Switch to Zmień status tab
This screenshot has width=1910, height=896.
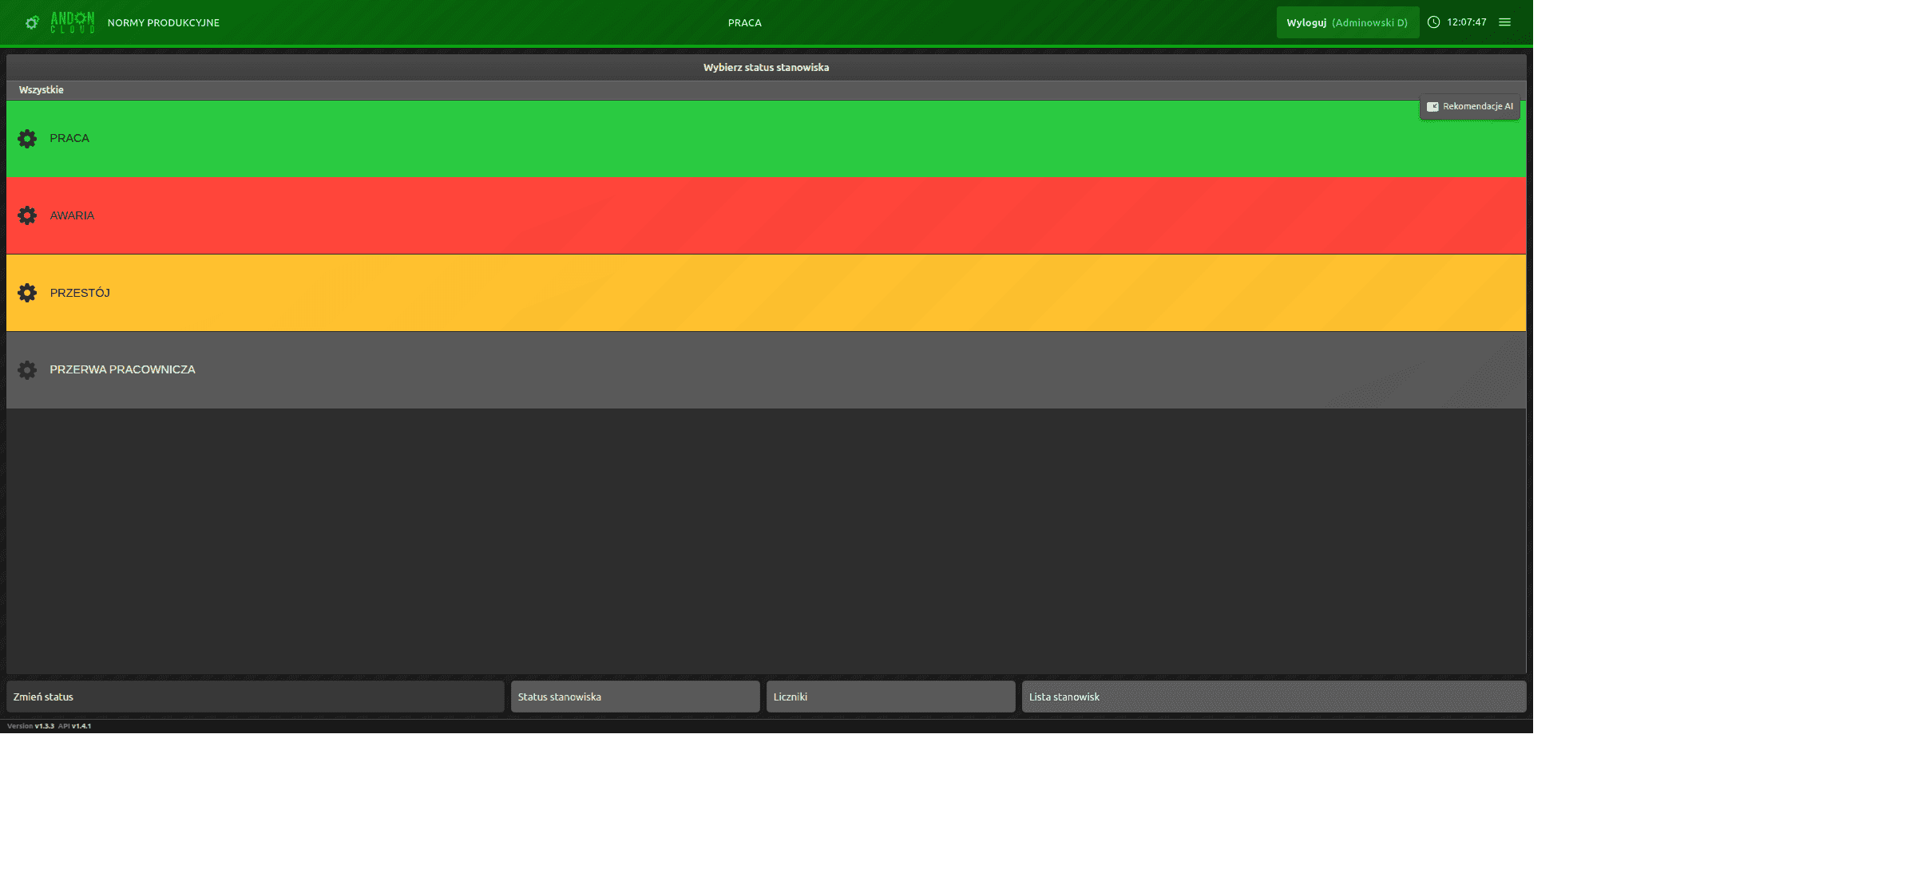255,697
